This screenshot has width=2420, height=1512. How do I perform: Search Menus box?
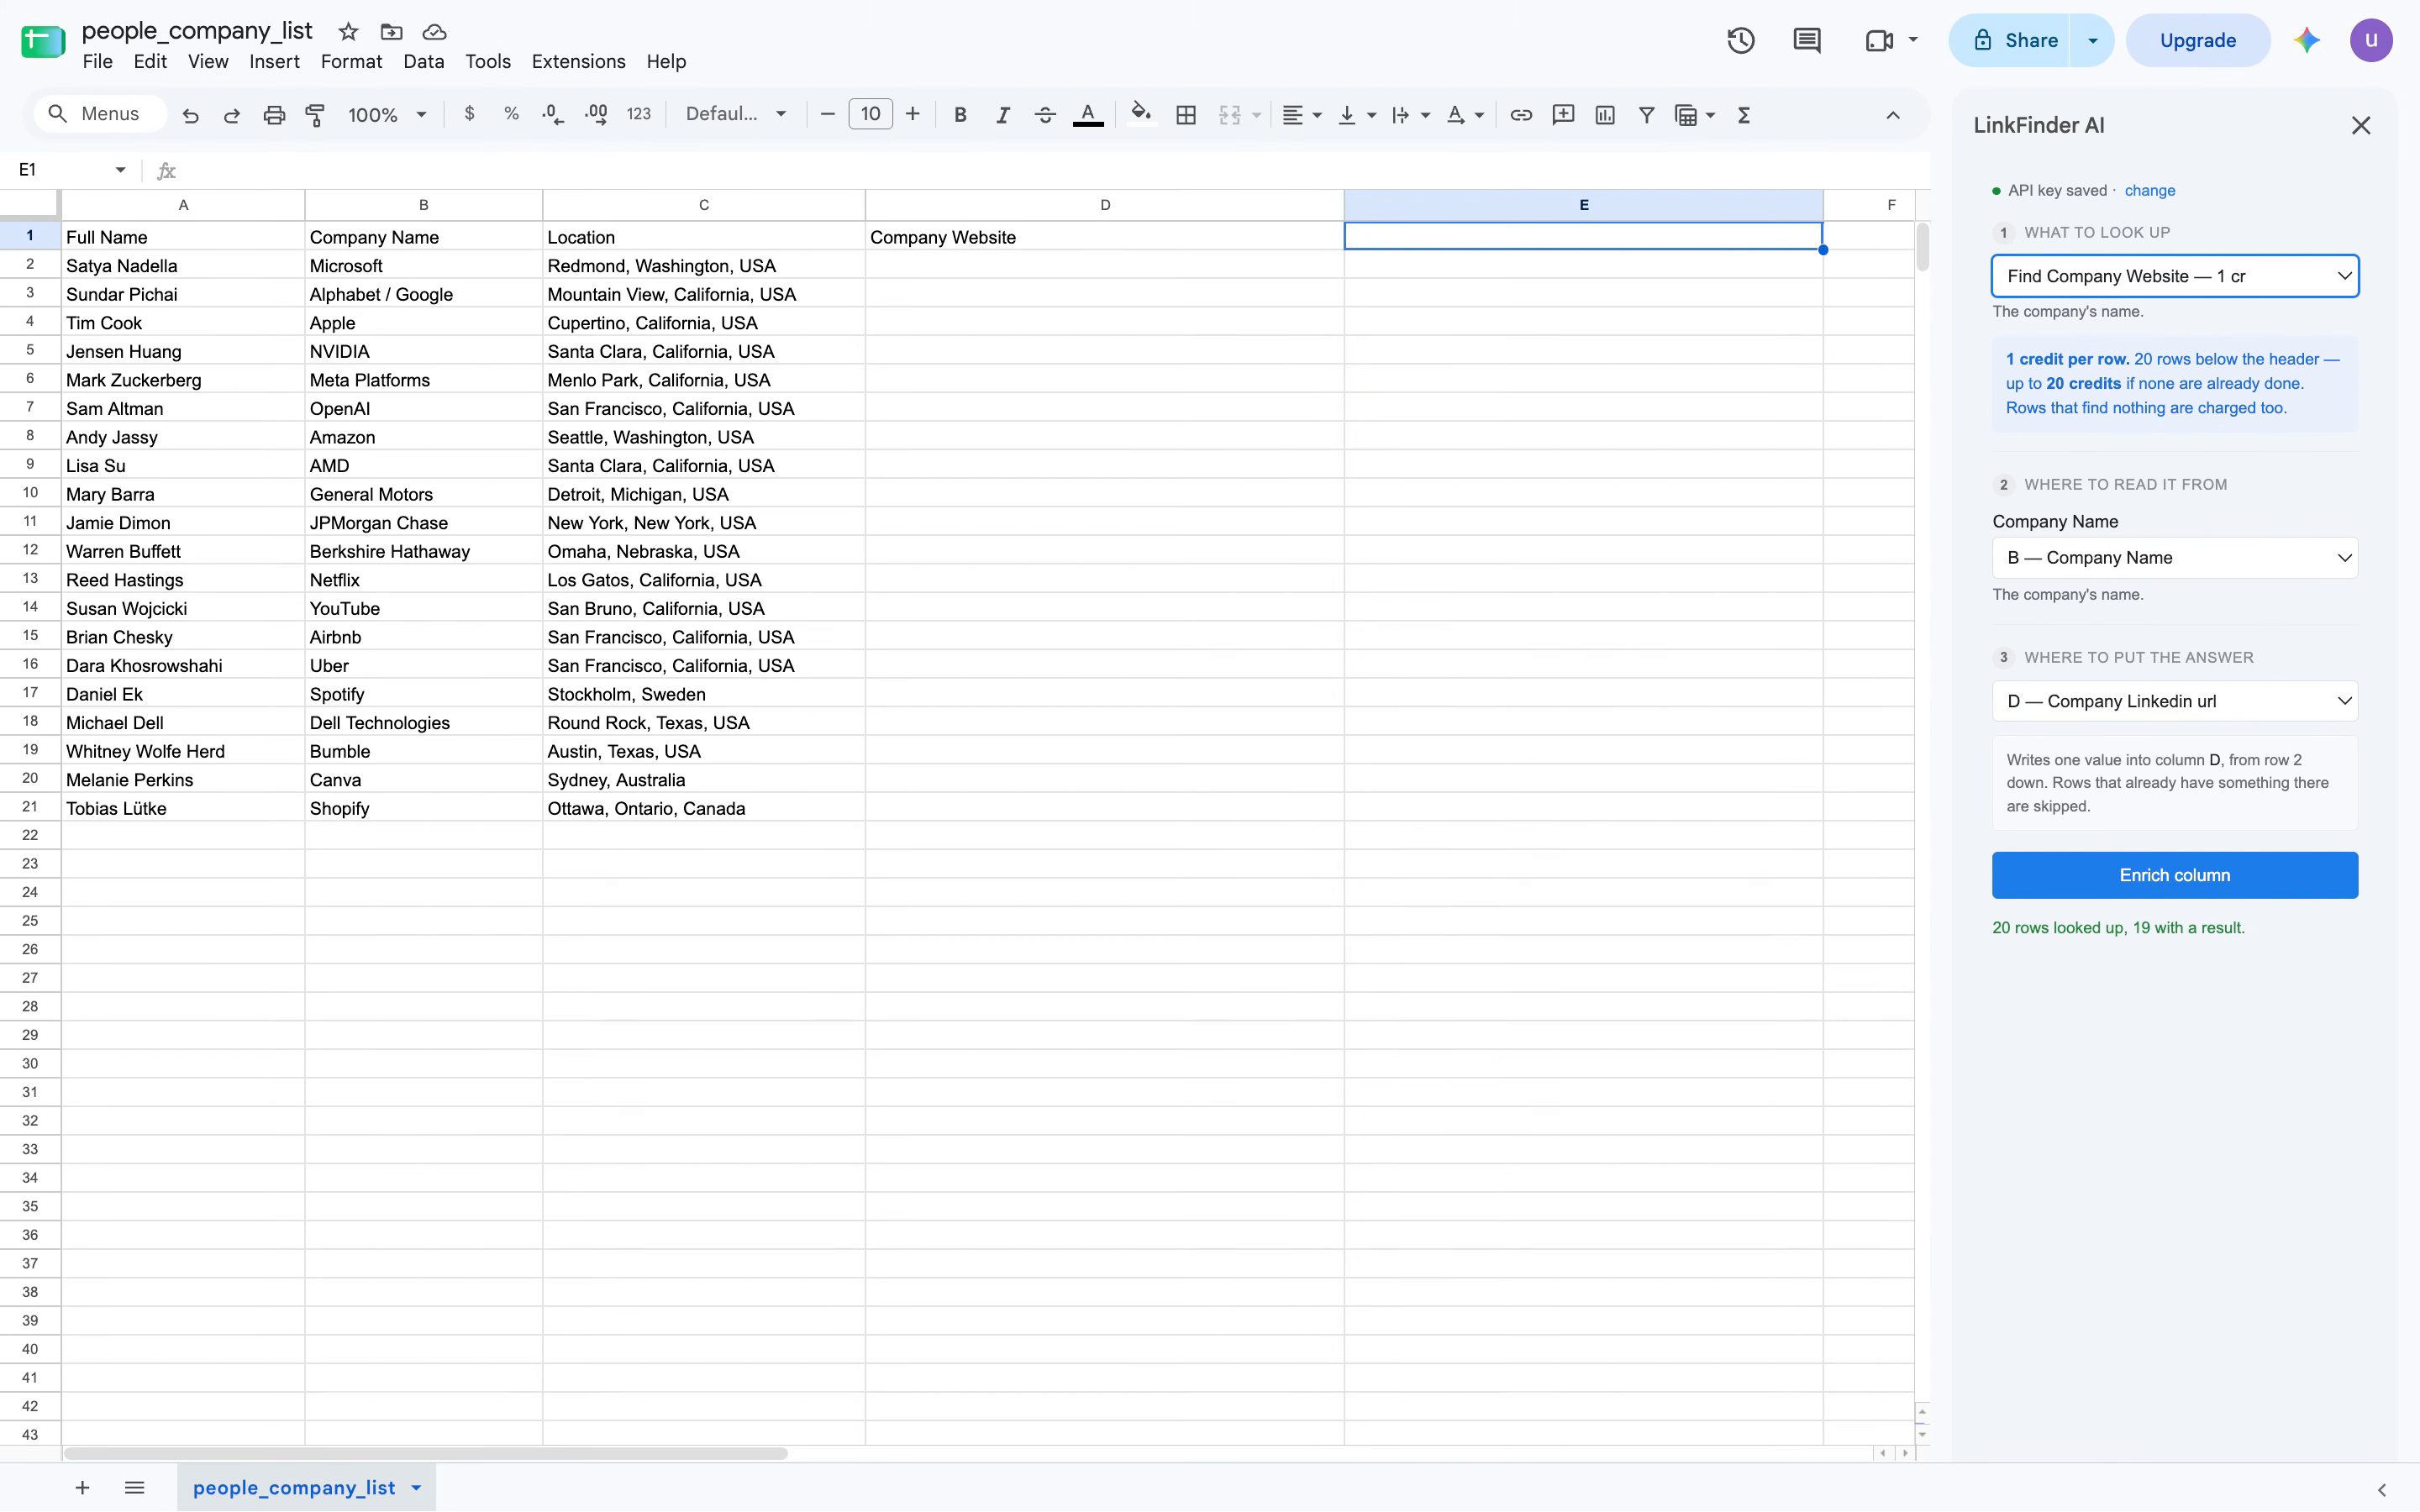click(100, 114)
